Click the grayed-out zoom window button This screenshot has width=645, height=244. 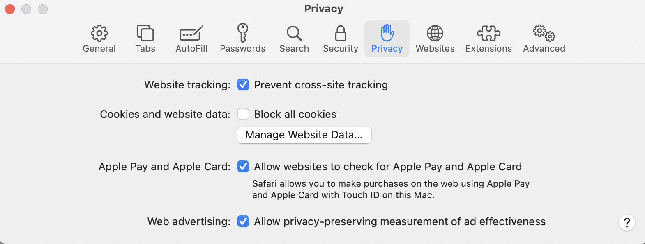(43, 9)
